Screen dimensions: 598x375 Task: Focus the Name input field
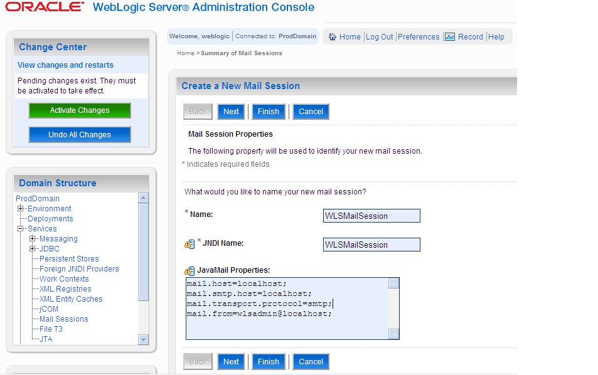pyautogui.click(x=371, y=216)
